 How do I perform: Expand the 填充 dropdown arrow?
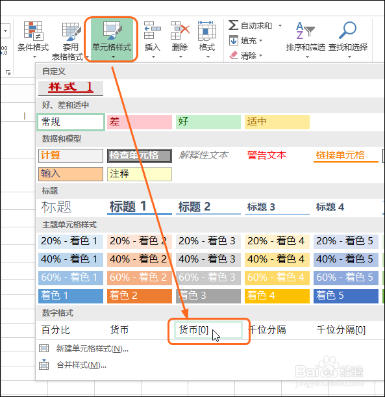[x=261, y=40]
